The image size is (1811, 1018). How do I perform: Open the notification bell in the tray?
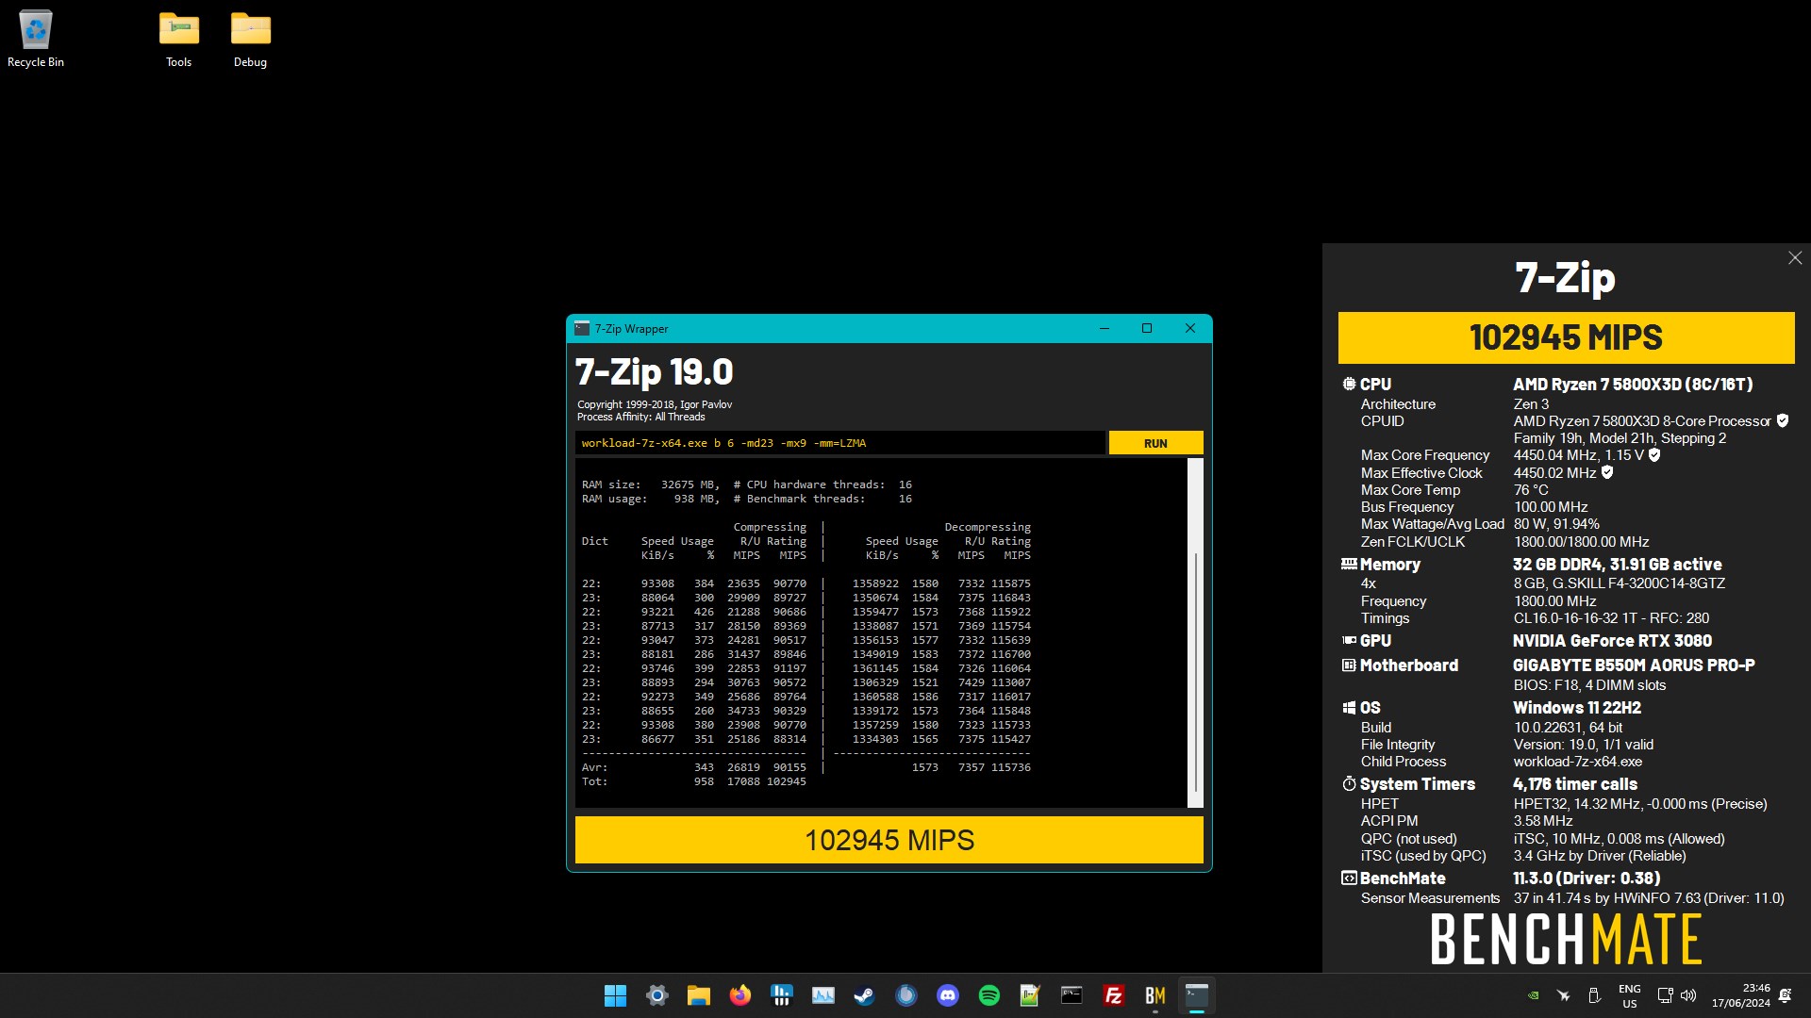[x=1785, y=995]
